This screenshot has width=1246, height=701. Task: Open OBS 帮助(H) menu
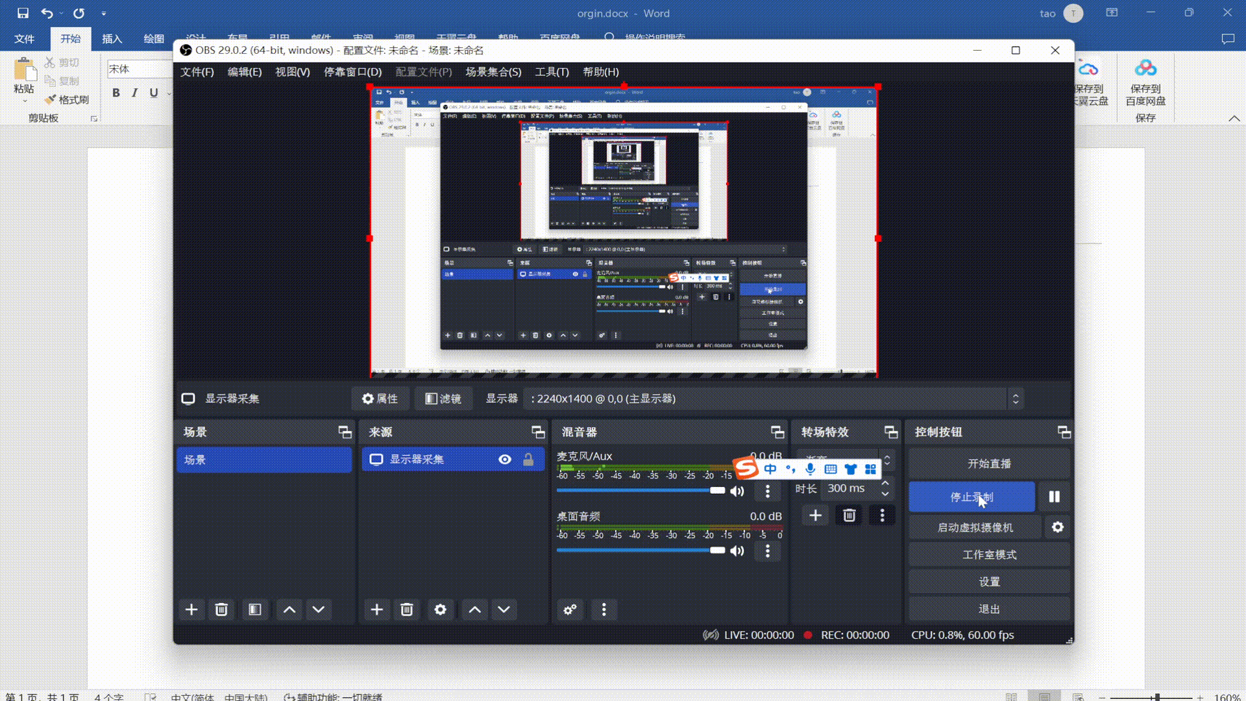pos(601,72)
